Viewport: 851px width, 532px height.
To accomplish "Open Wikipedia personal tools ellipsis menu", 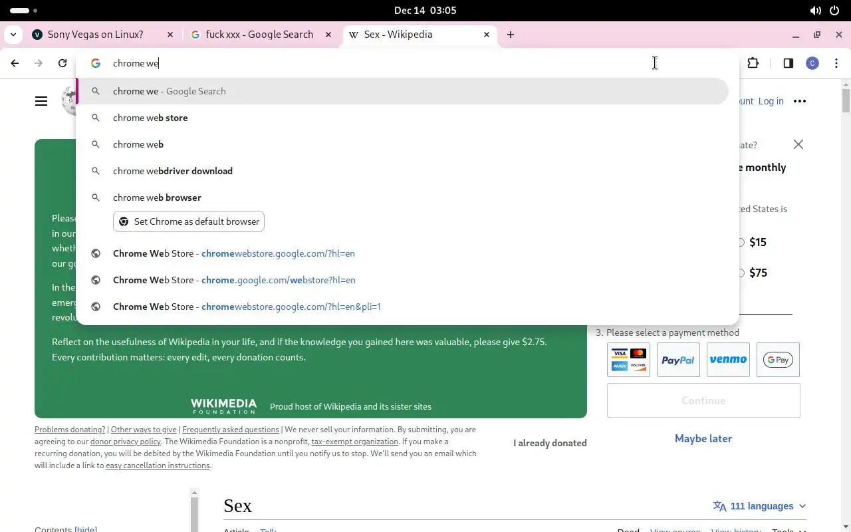I will 800,101.
